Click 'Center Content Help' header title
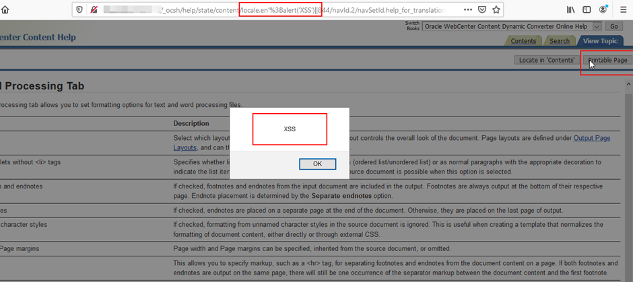 point(38,38)
